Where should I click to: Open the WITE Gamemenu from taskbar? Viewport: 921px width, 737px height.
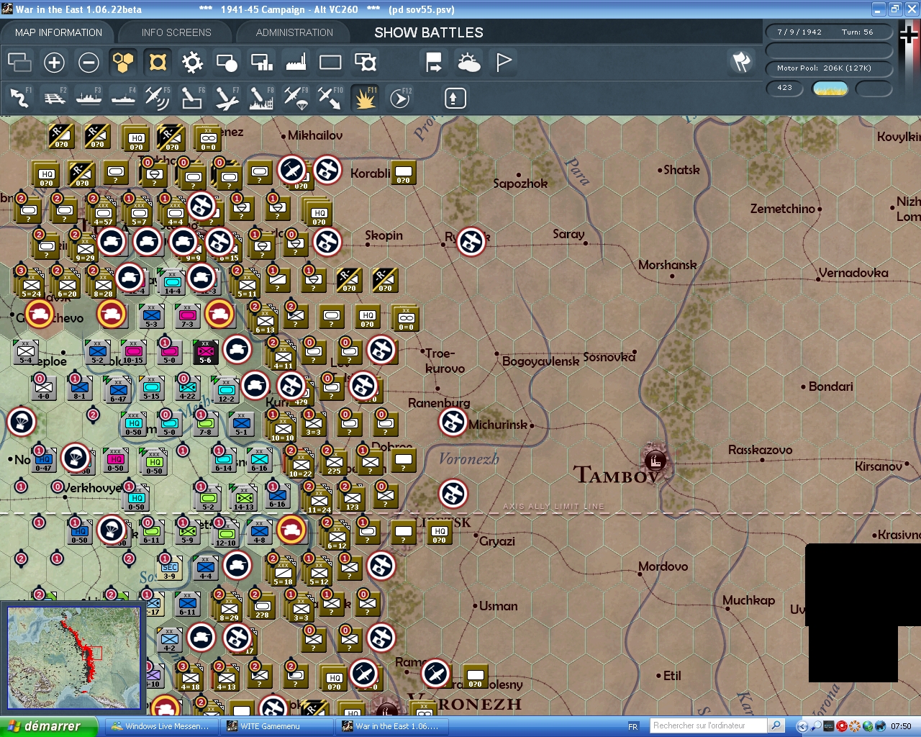(x=276, y=726)
